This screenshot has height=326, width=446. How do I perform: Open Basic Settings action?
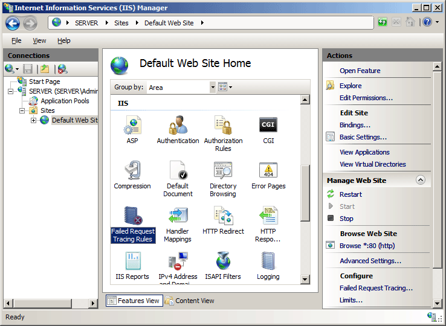363,137
